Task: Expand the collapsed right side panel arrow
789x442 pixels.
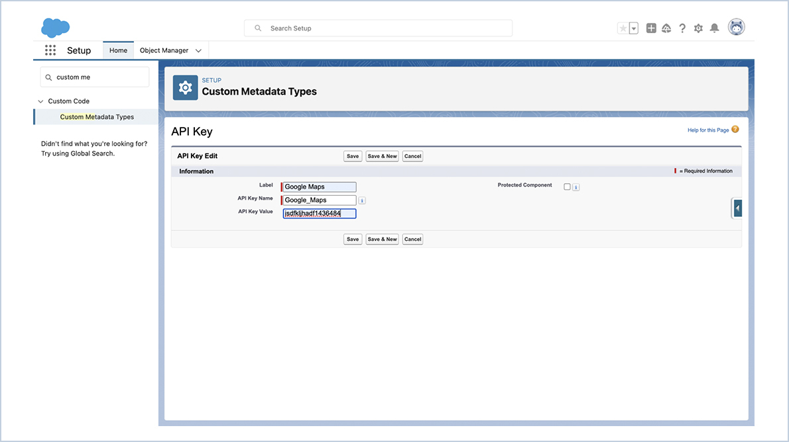Action: (x=737, y=208)
